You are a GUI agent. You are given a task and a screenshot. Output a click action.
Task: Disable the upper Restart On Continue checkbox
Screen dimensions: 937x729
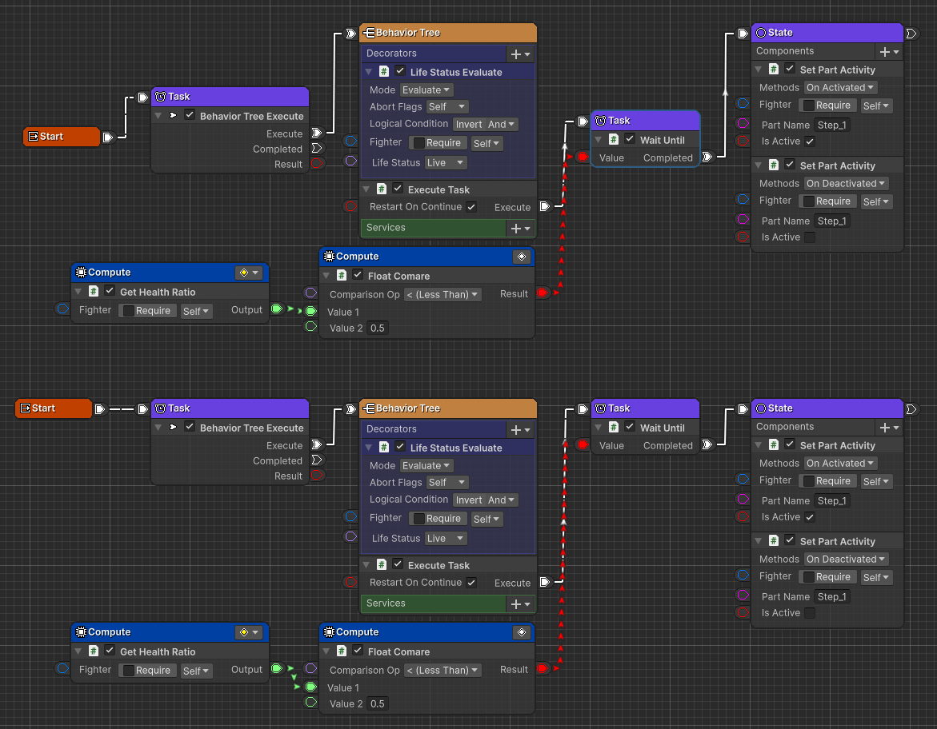pos(471,207)
